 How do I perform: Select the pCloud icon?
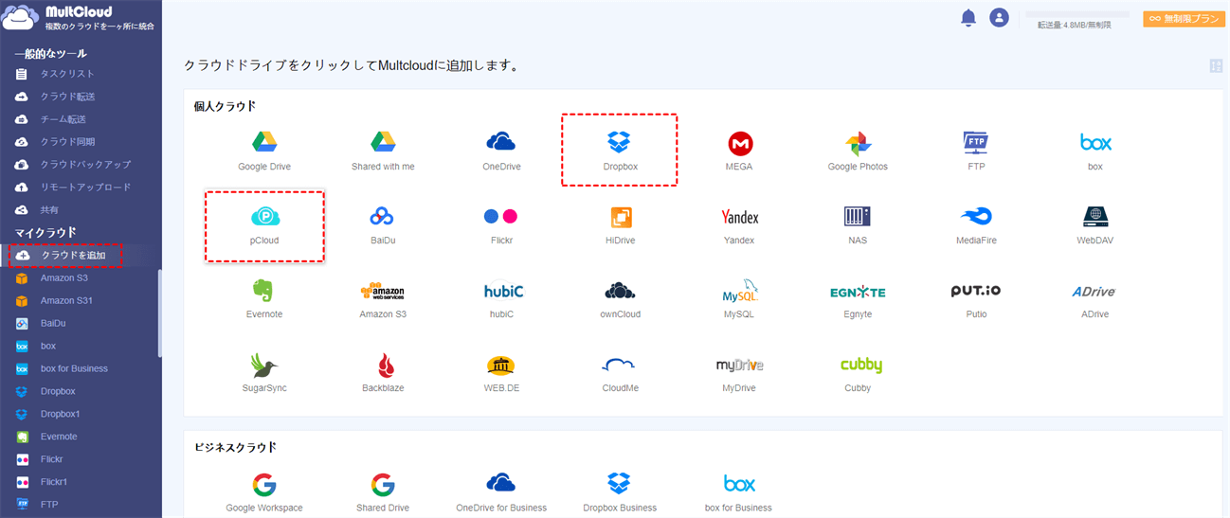pyautogui.click(x=264, y=225)
